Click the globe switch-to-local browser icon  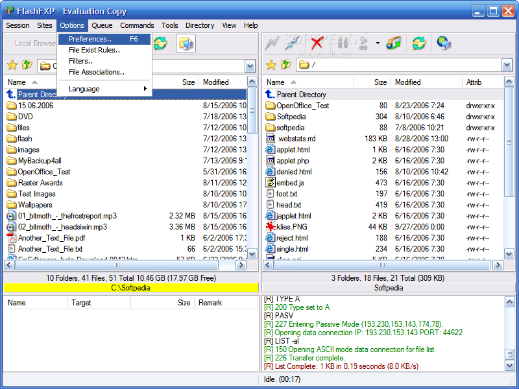point(444,43)
